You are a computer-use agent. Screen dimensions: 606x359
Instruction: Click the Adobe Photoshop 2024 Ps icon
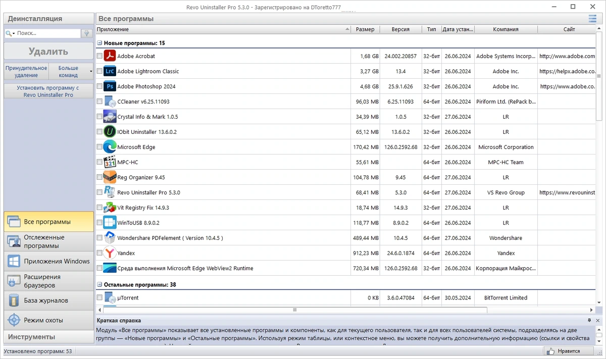(110, 86)
